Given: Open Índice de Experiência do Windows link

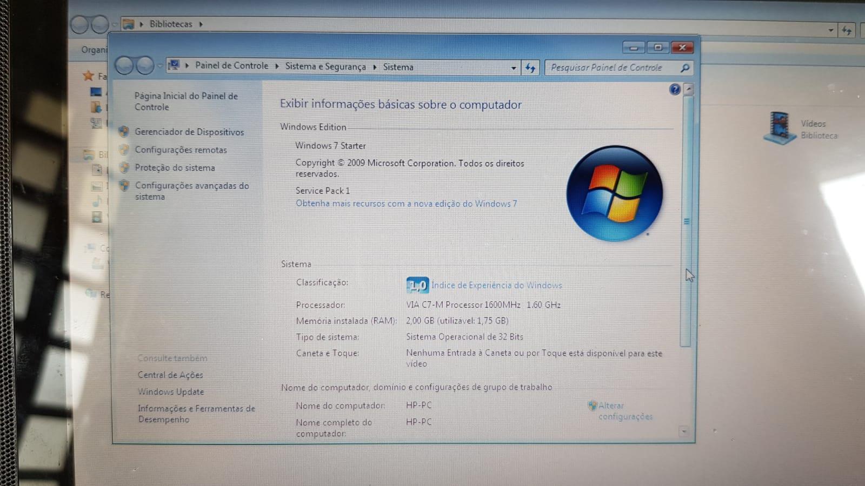Looking at the screenshot, I should pyautogui.click(x=497, y=285).
